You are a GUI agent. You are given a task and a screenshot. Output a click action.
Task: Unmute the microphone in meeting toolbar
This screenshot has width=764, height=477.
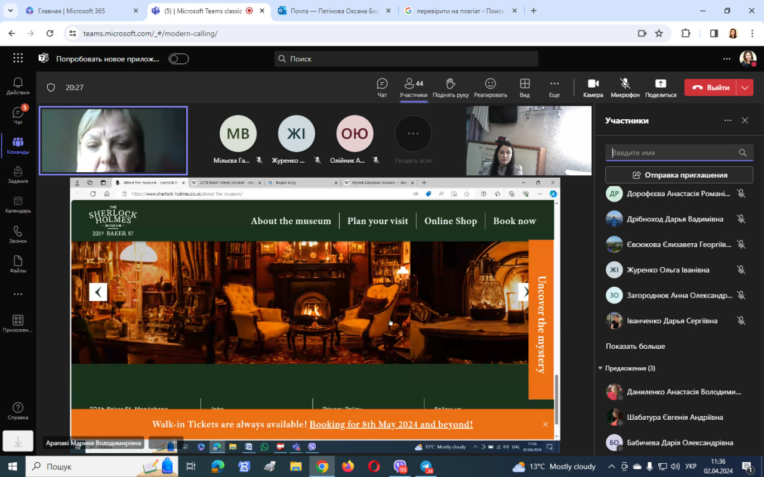click(x=625, y=84)
